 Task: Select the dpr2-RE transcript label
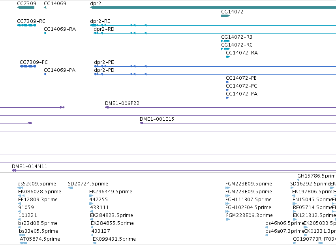(100, 21)
